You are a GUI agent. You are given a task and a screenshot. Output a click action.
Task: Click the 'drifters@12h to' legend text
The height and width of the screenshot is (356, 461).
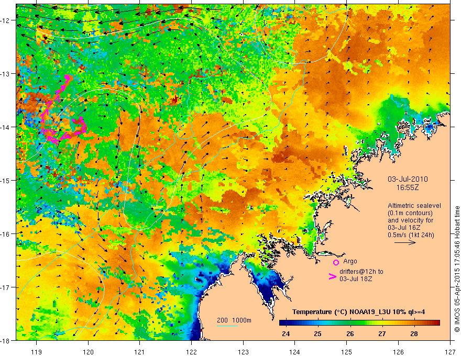coord(361,272)
